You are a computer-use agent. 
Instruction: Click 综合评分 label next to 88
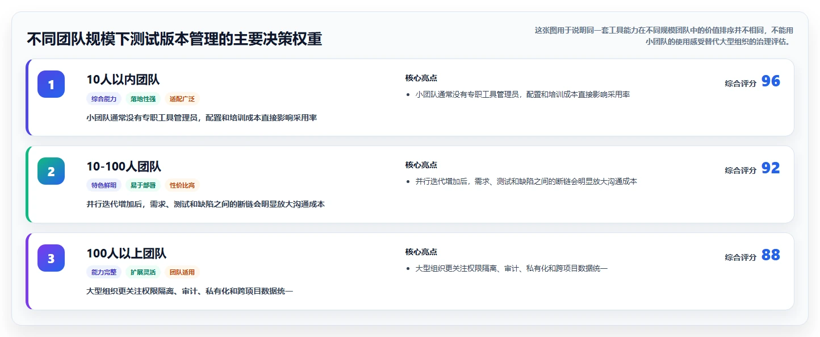[740, 257]
